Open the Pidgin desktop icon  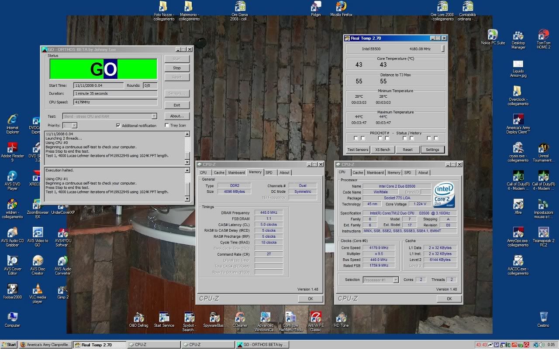click(316, 7)
